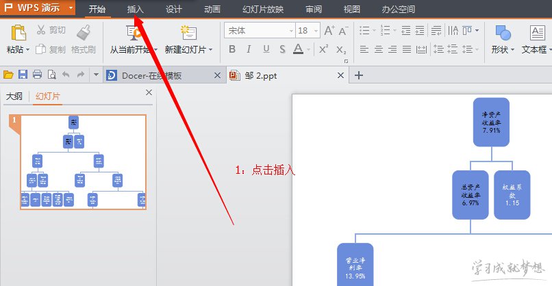This screenshot has width=552, height=286.
Task: Switch to the 审阅 ribbon tab
Action: click(314, 9)
